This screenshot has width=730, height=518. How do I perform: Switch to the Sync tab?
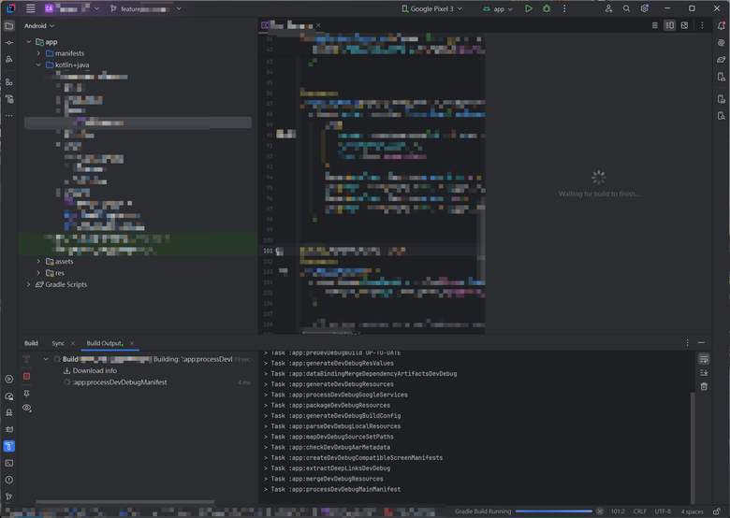click(58, 343)
